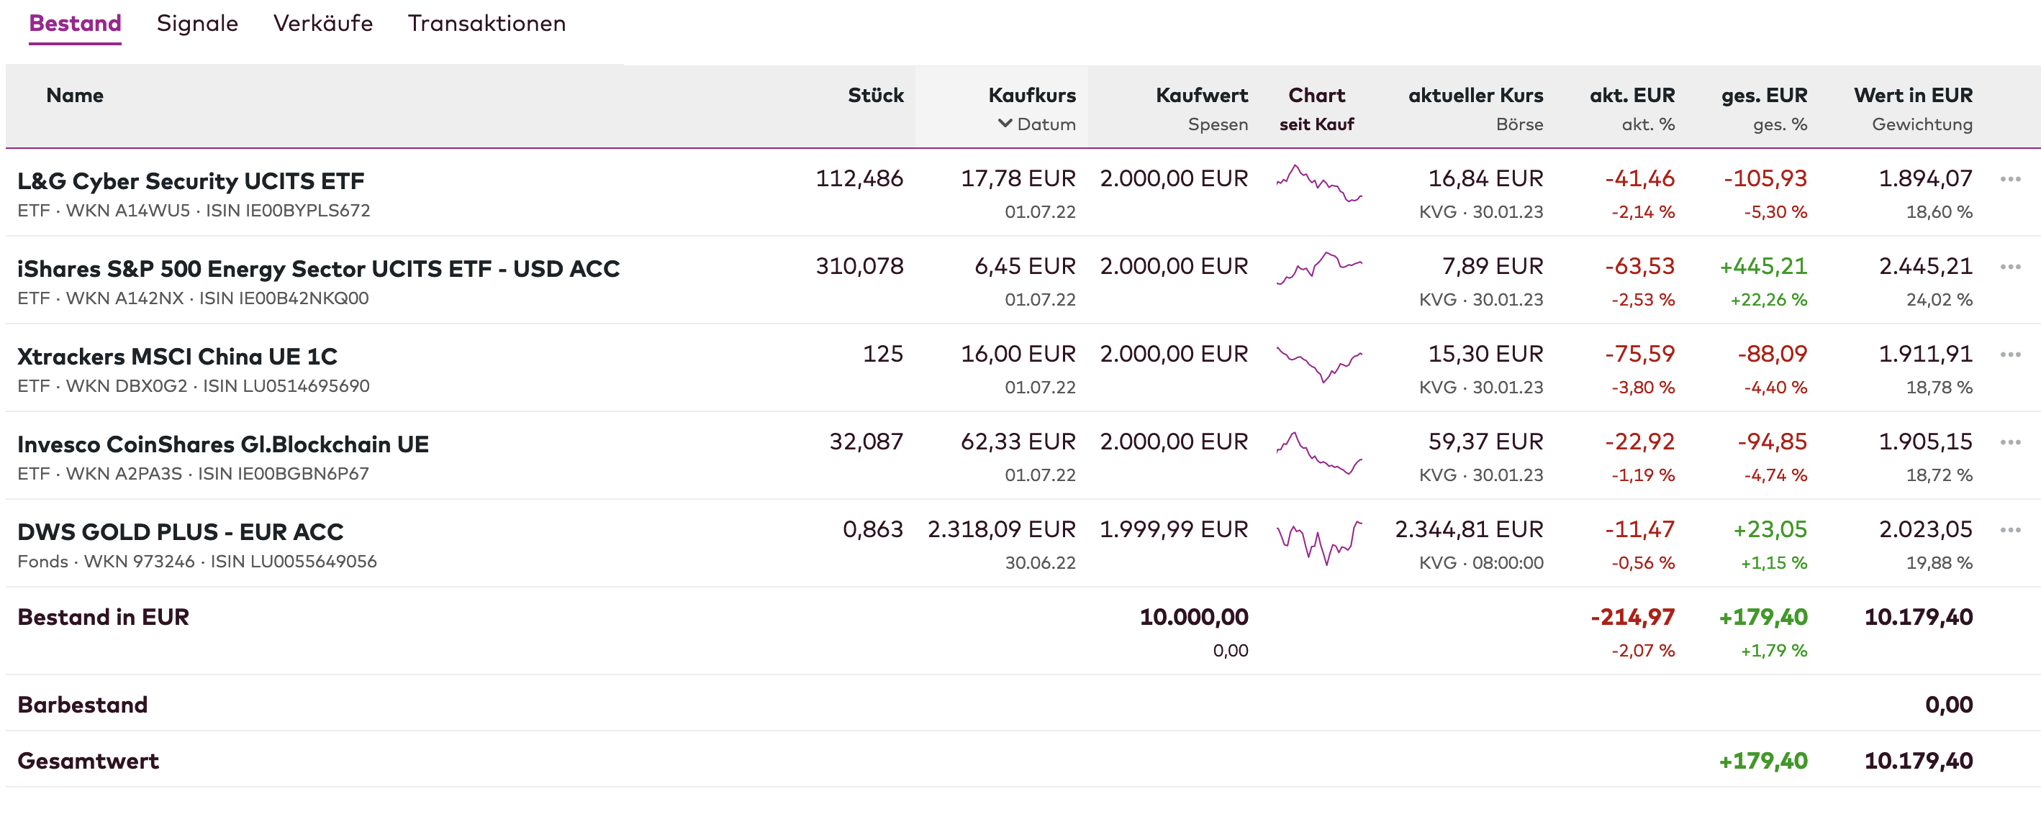This screenshot has width=2041, height=814.
Task: Switch to the Signale tab
Action: click(197, 24)
